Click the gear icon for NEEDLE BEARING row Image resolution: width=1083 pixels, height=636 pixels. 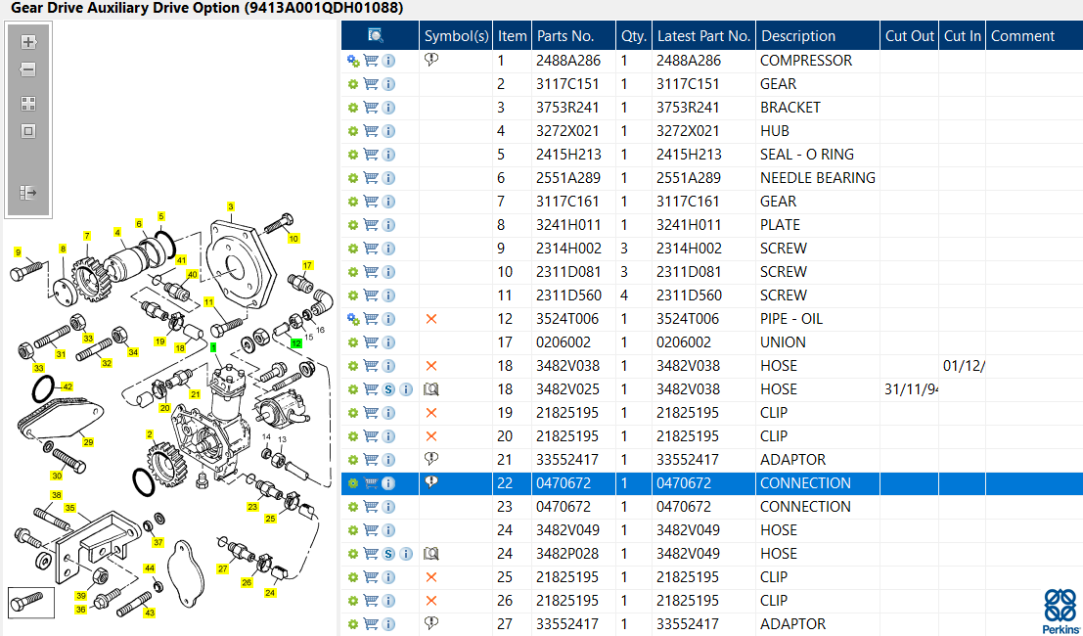pos(353,178)
